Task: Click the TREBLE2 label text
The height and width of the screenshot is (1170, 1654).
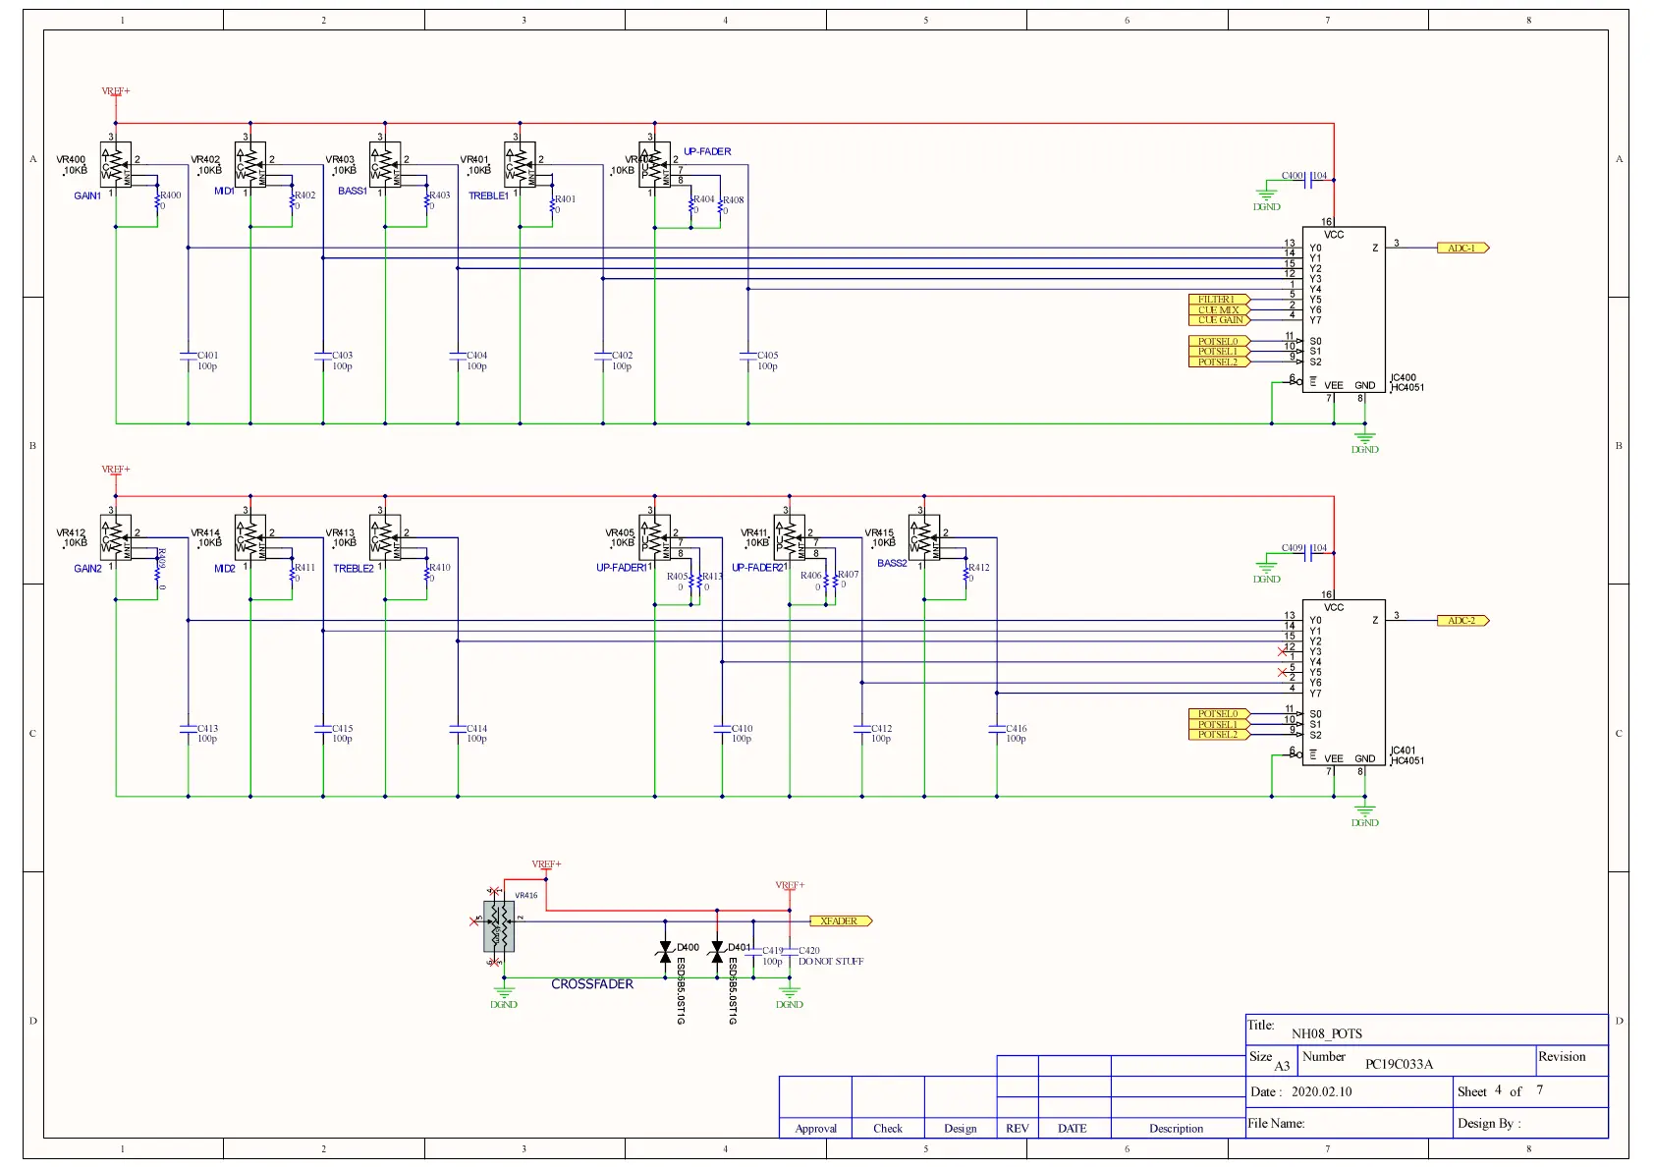Action: [x=354, y=569]
